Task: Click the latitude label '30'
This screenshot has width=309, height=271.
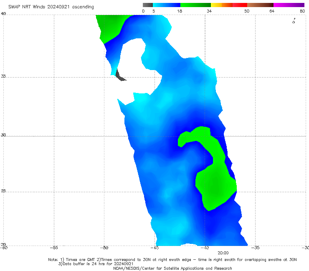Action: pos(3,135)
